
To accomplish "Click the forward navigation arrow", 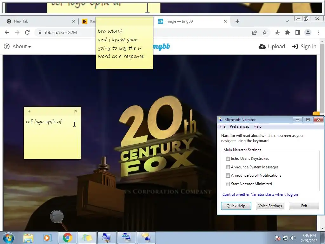I will pos(17,32).
